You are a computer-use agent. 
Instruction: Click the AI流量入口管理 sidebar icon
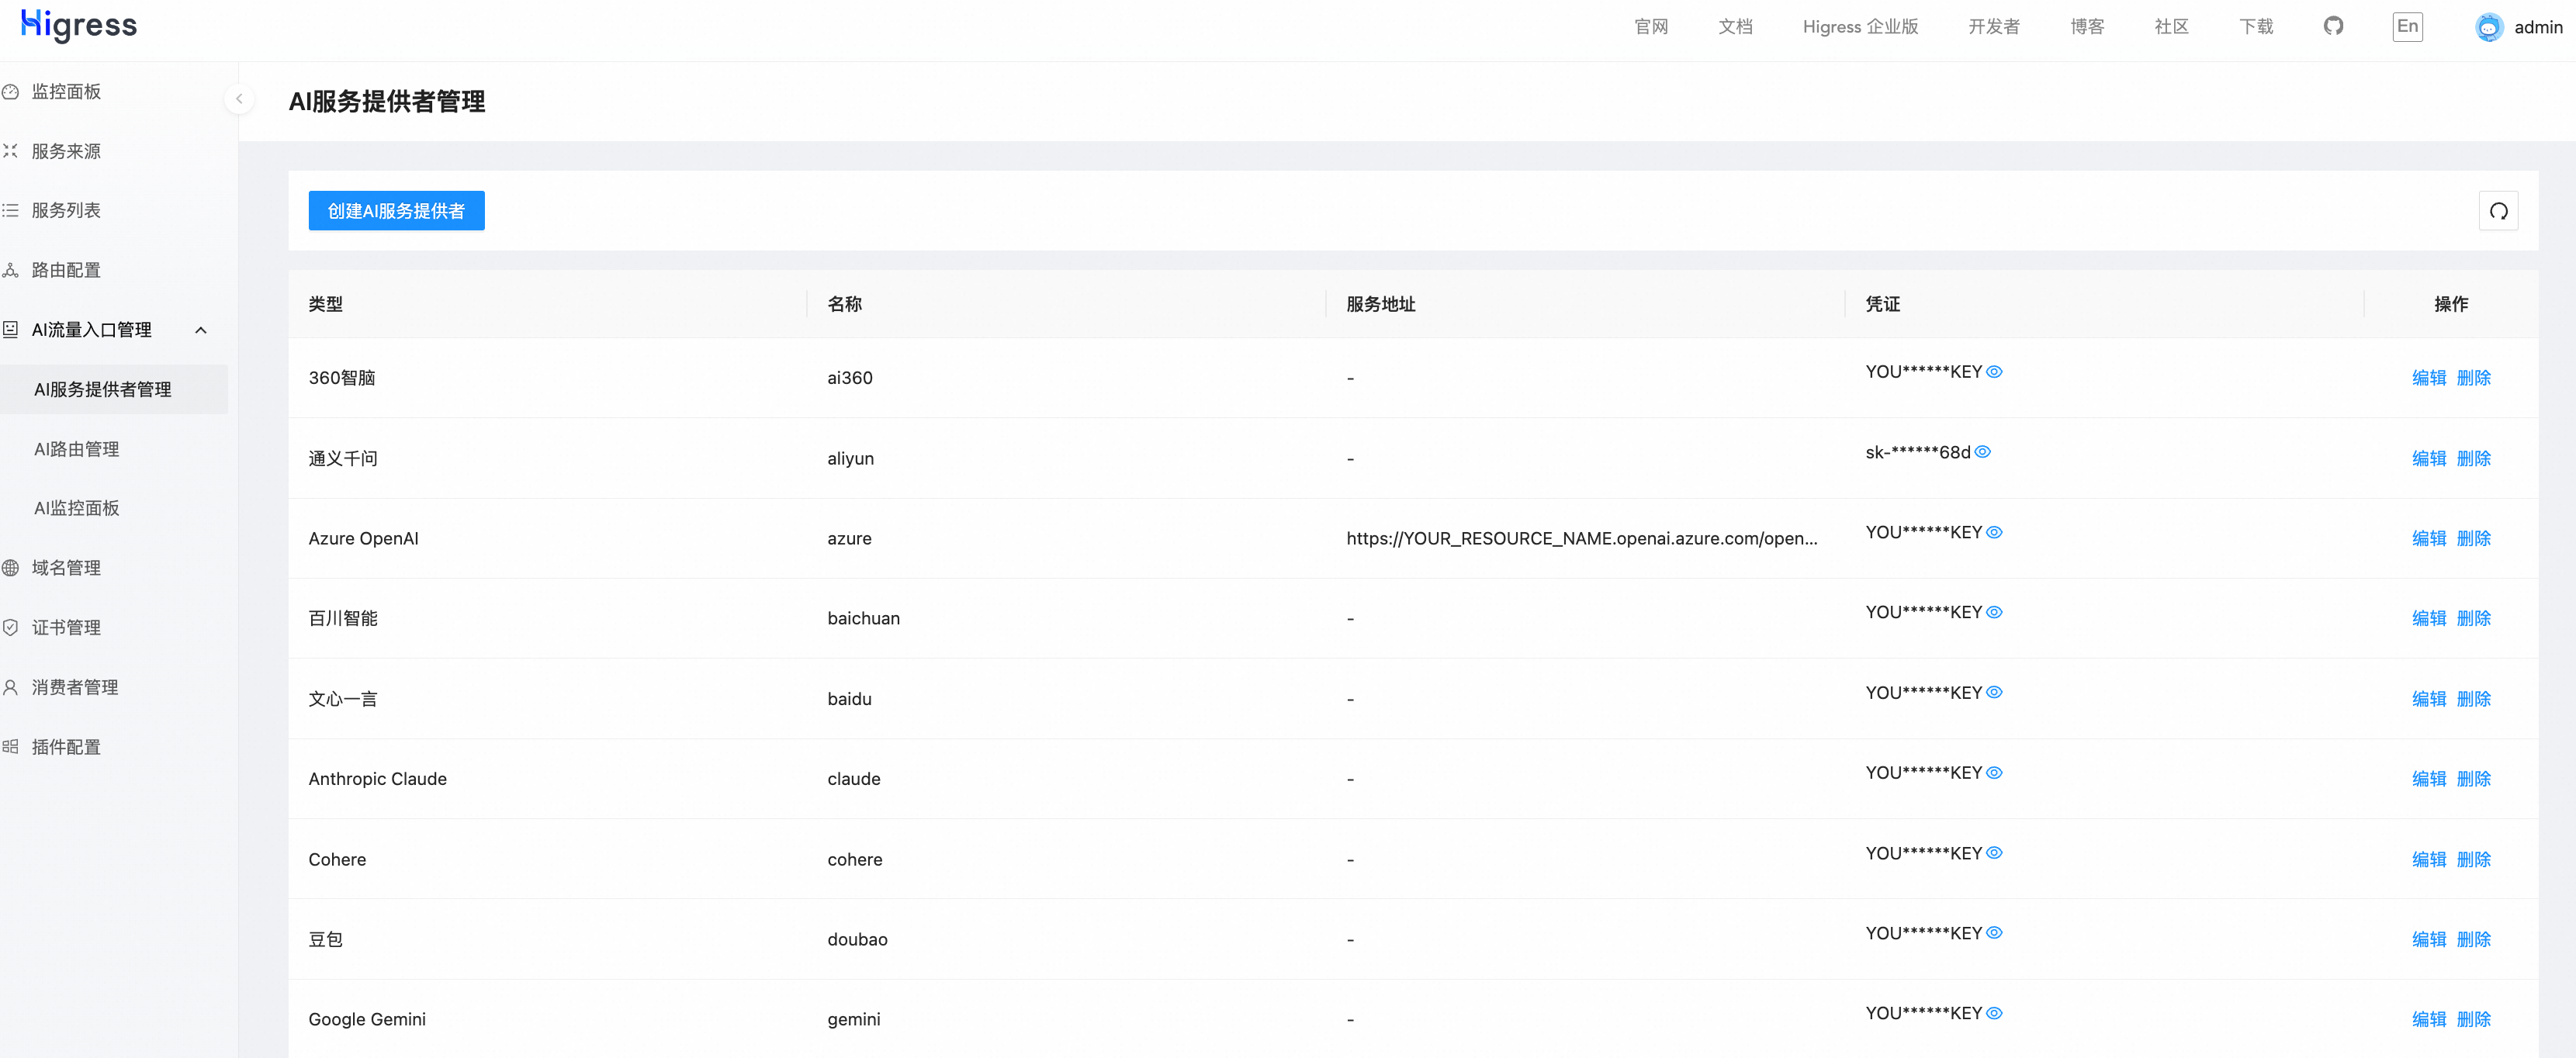pyautogui.click(x=11, y=329)
